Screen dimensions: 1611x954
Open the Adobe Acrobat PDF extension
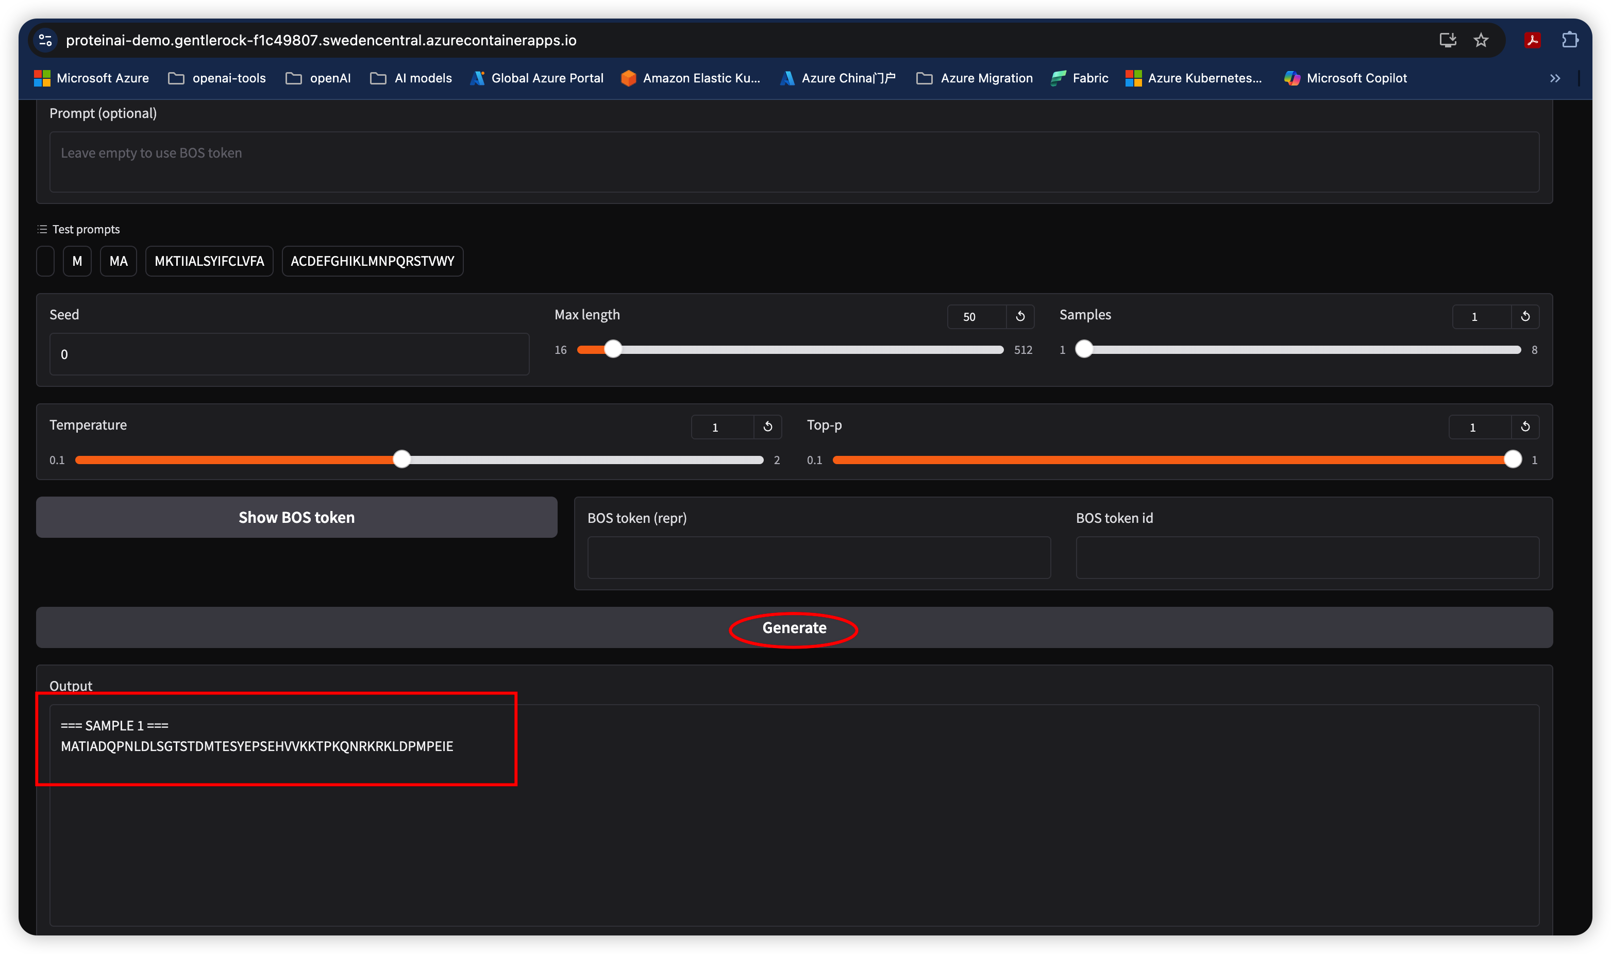[1532, 40]
